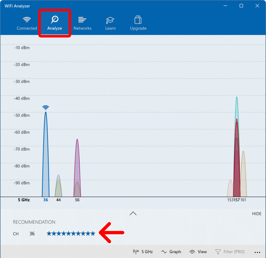Switch to the Networks tab
This screenshot has width=266, height=258.
(82, 23)
